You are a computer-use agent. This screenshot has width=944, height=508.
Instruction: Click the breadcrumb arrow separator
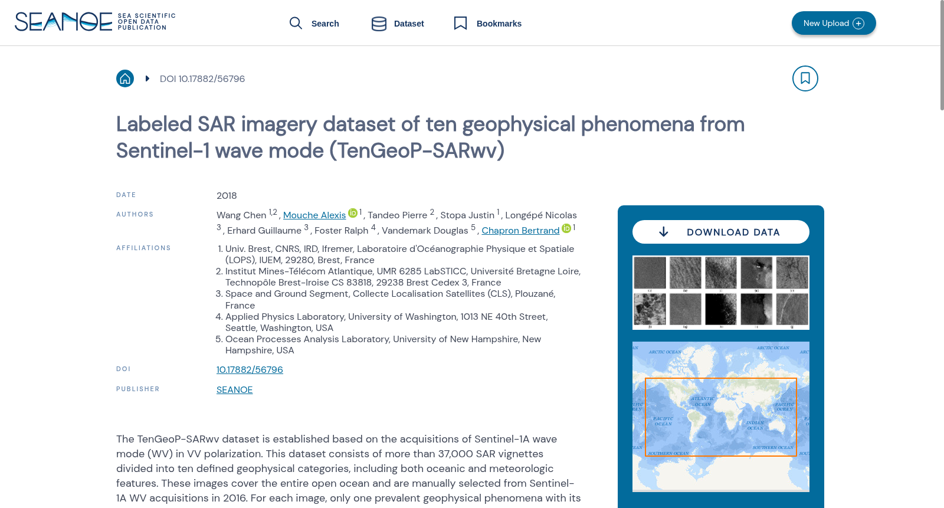[x=147, y=78]
